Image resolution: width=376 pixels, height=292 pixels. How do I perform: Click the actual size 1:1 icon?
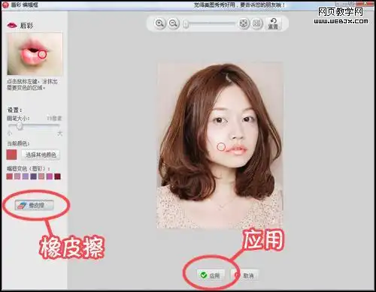coord(256,23)
